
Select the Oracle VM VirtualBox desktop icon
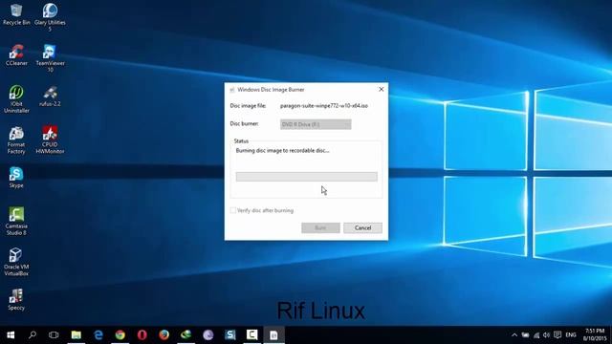point(16,262)
